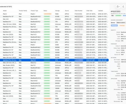Image resolution: width=126 pixels, height=104 pixels.
Task: Sort by the Model column header
Action: click(5, 11)
